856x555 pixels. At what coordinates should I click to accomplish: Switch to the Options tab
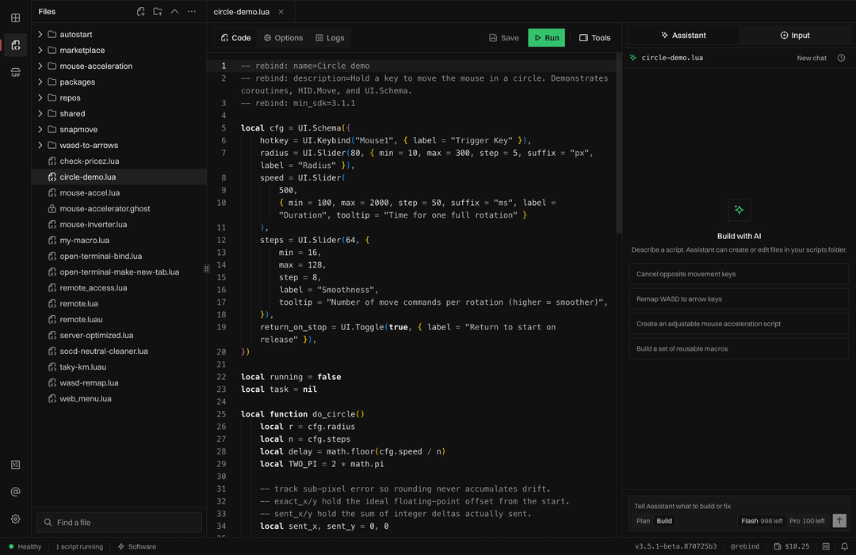click(x=283, y=38)
